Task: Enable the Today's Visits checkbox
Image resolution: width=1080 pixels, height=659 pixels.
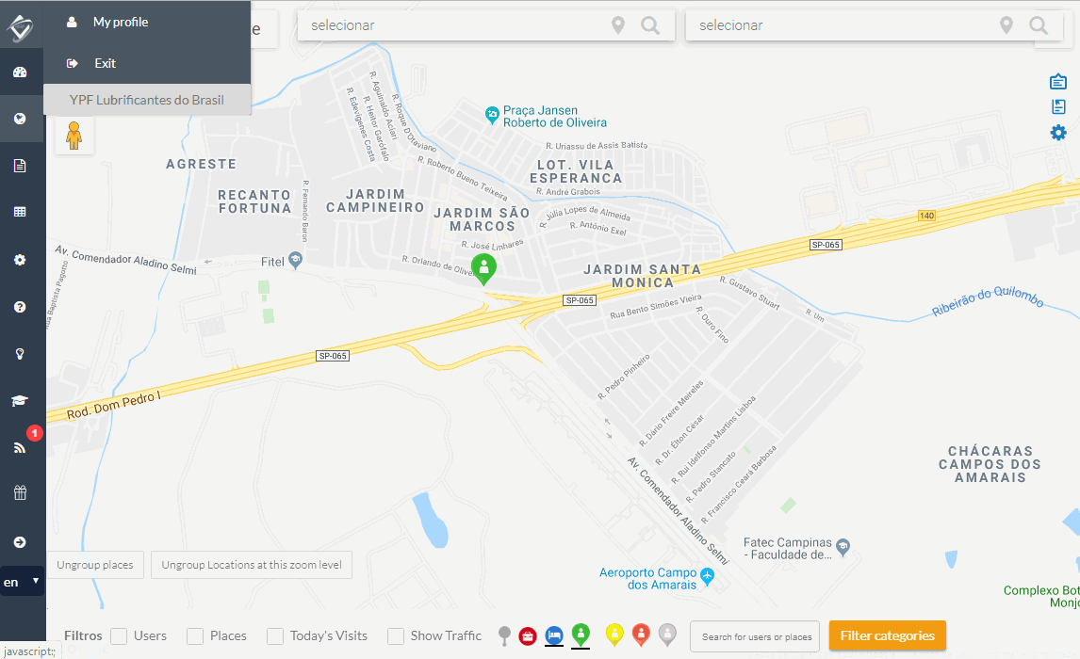Action: click(x=275, y=636)
